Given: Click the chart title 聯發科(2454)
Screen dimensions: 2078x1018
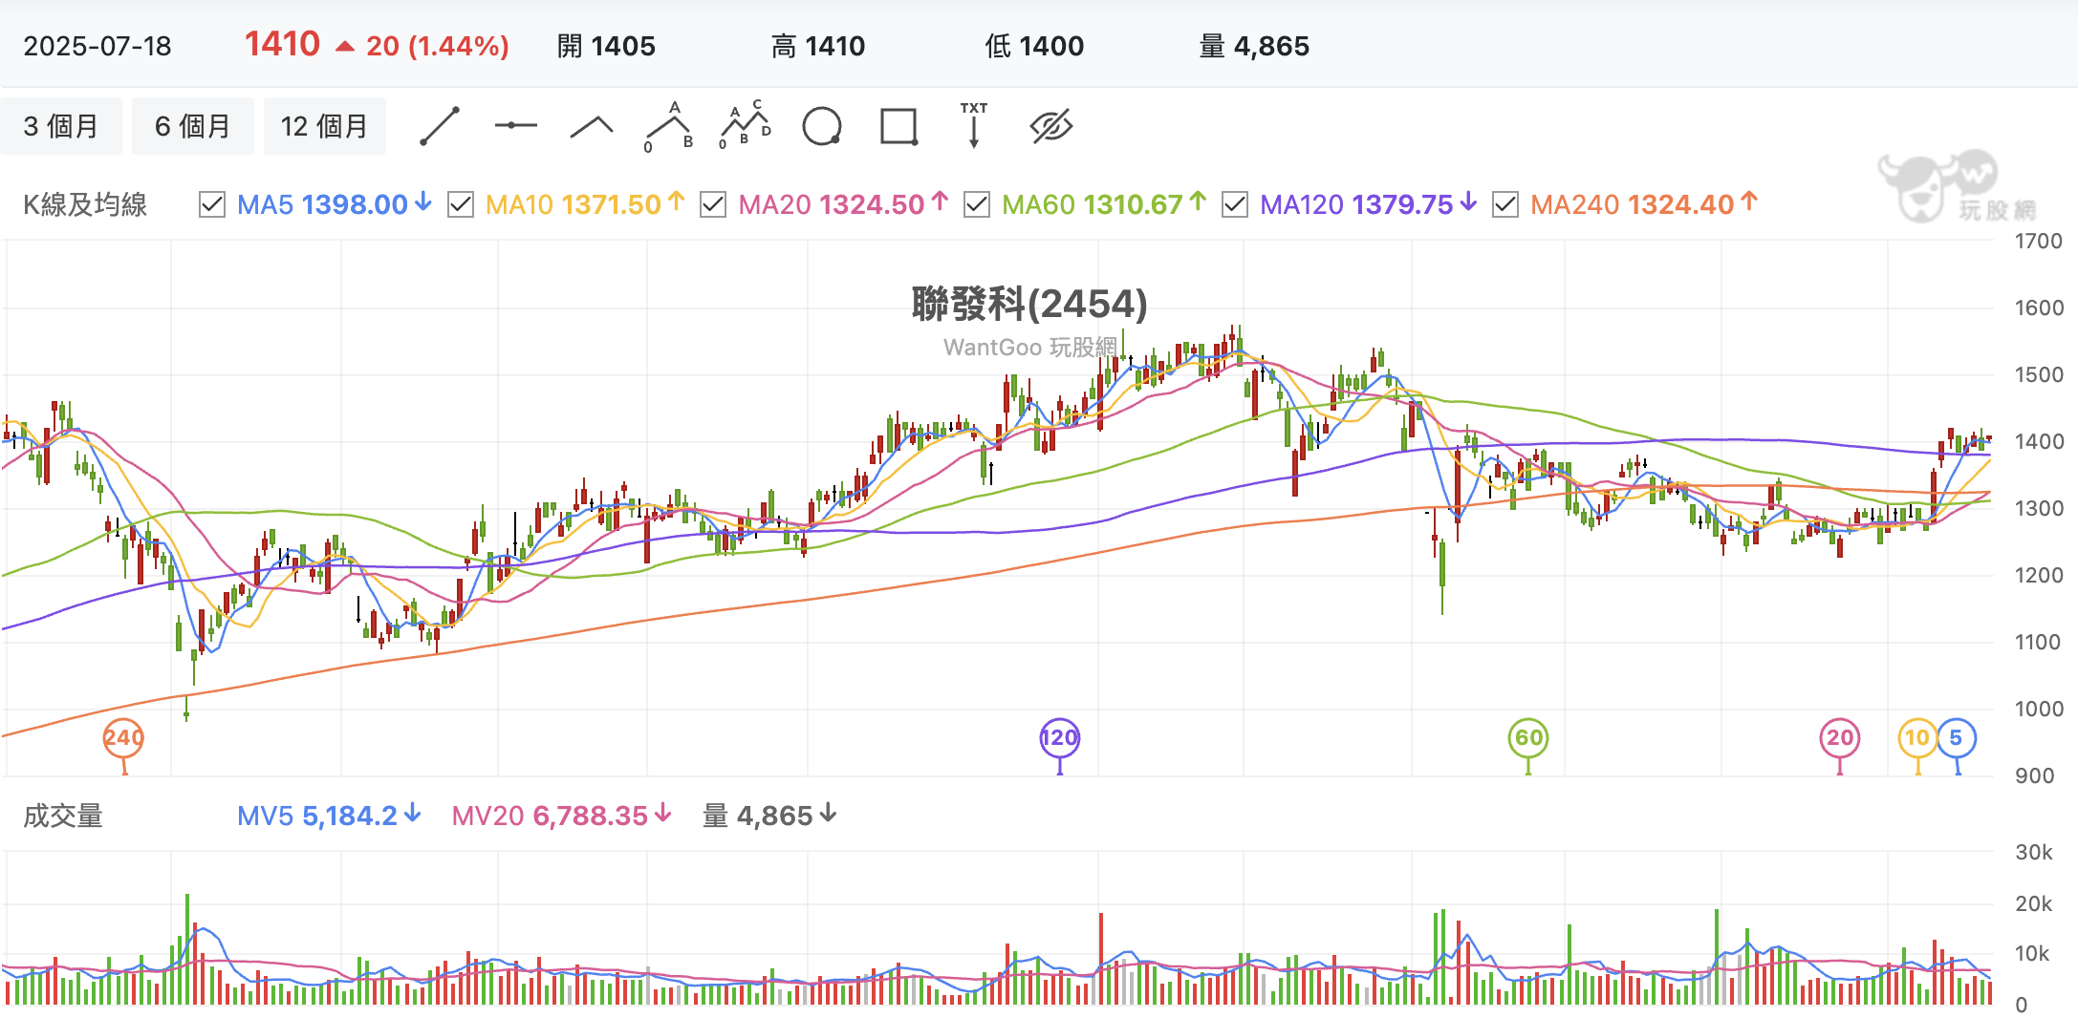Looking at the screenshot, I should (x=1029, y=304).
